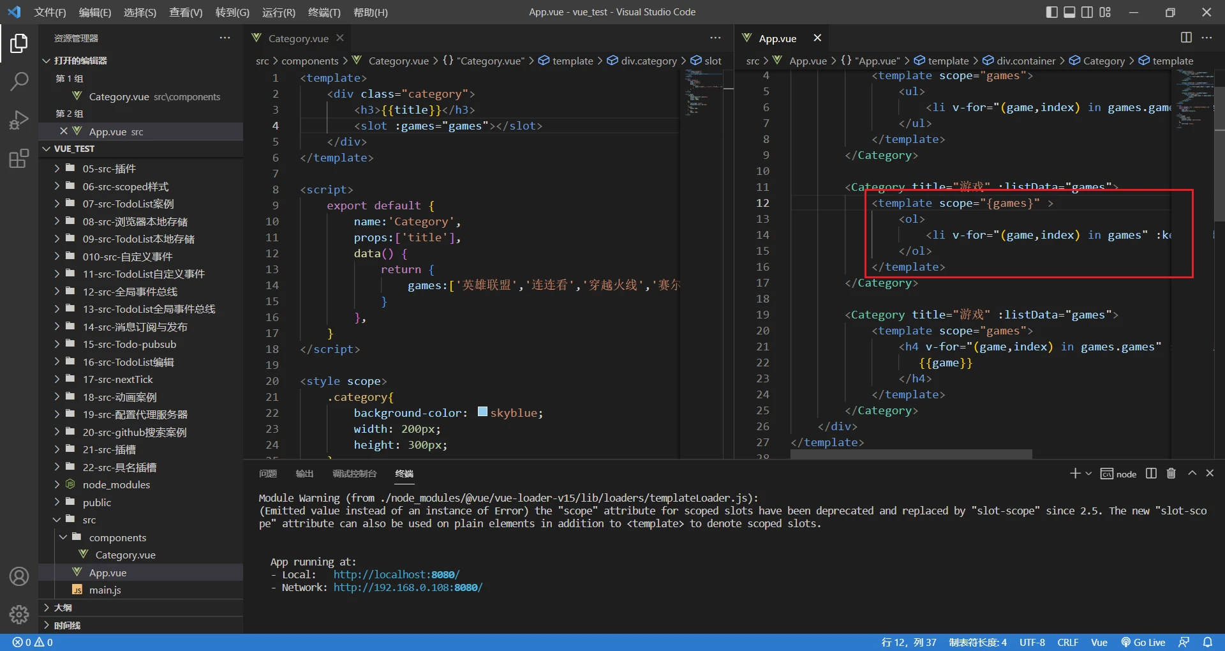Image resolution: width=1225 pixels, height=651 pixels.
Task: Kill terminal with the trash icon
Action: point(1171,474)
